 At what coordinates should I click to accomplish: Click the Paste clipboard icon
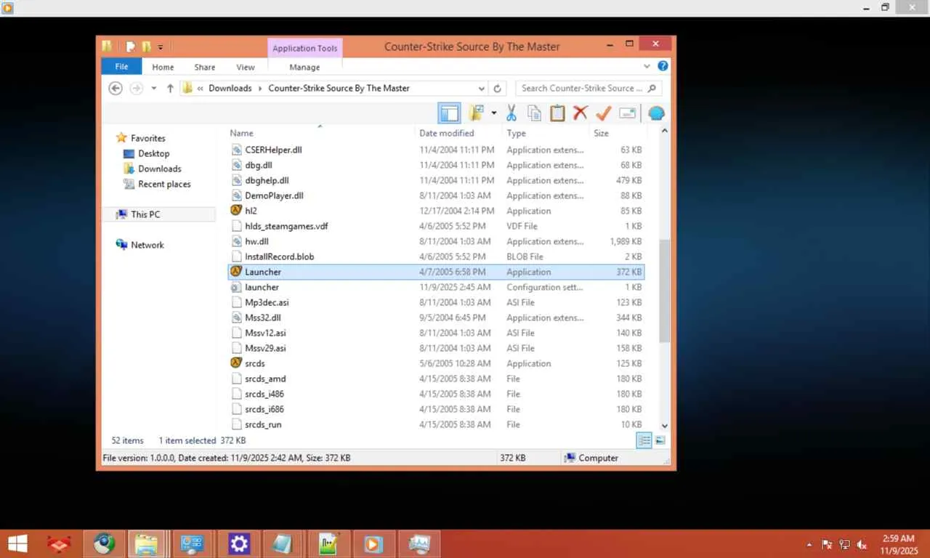(x=557, y=113)
